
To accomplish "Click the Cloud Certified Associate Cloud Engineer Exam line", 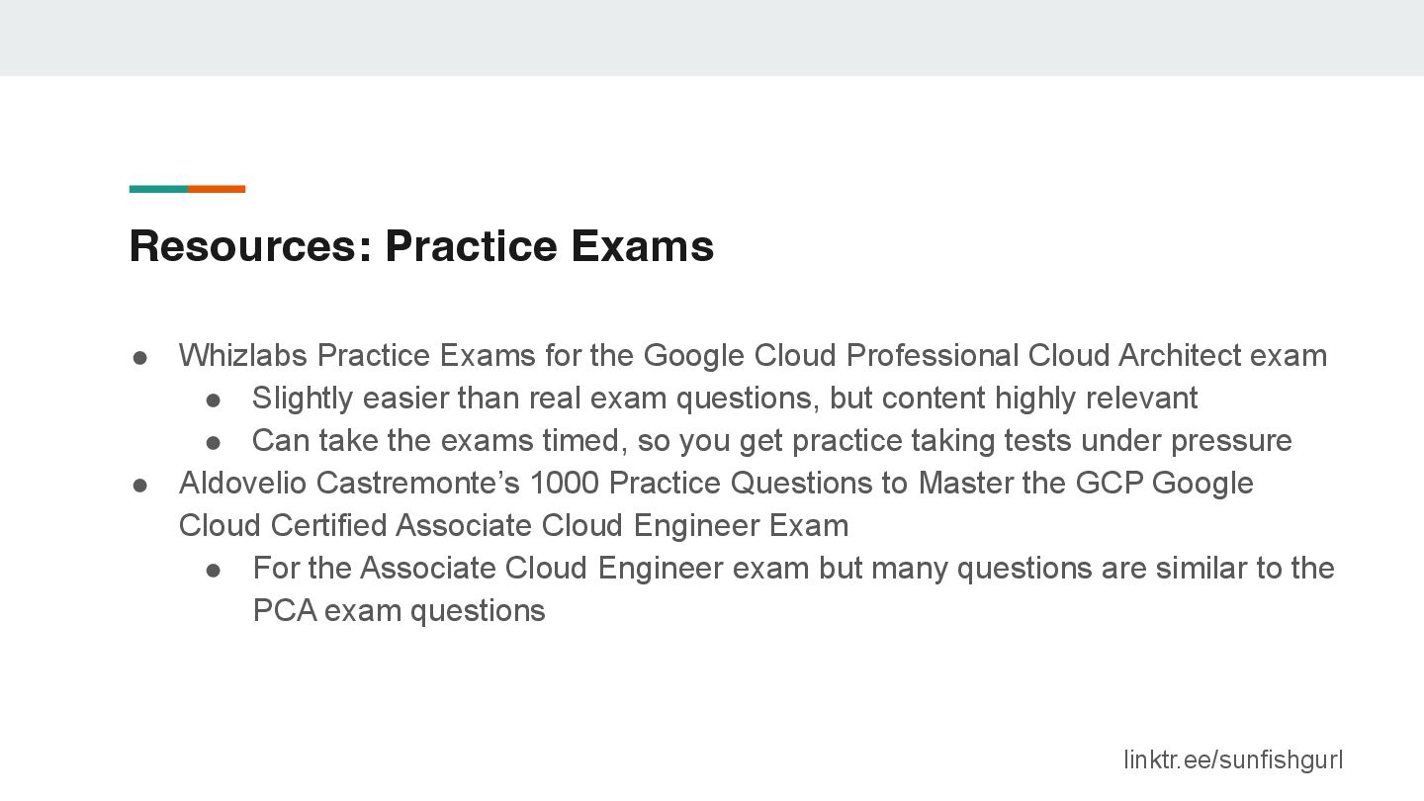I will tap(513, 525).
